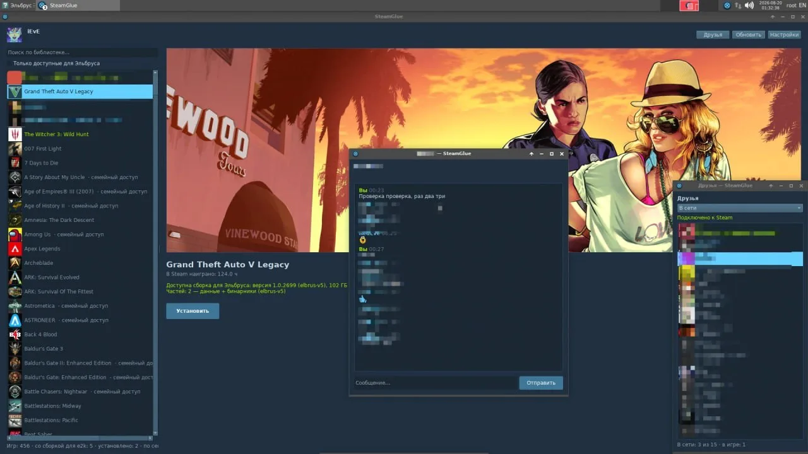Select 'Grand Theft Auto V Legacy' row text

[x=59, y=91]
